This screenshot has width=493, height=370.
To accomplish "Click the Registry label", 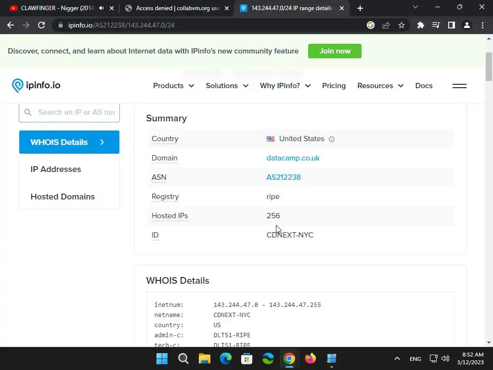I will (165, 197).
